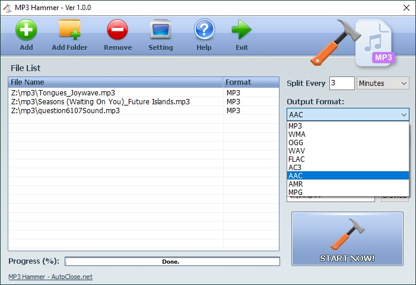Click the green Exit arrow icon

[242, 30]
